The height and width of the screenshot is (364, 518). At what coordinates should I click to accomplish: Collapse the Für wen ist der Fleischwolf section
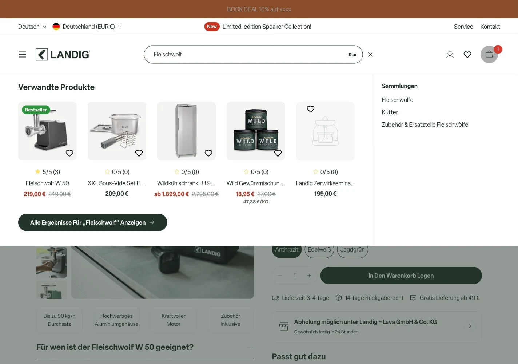pyautogui.click(x=250, y=347)
